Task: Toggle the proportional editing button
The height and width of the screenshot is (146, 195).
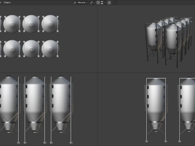Action: (109, 2)
